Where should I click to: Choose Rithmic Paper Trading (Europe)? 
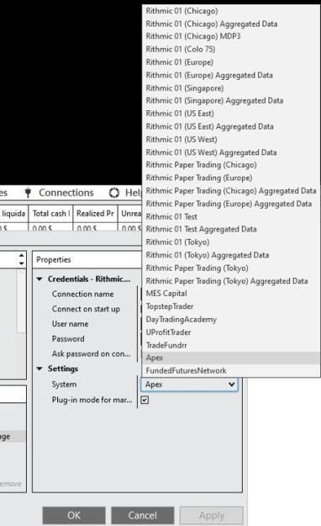(x=230, y=178)
